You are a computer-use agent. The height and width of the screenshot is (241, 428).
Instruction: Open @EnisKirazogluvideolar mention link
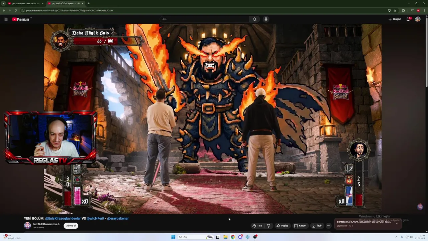pyautogui.click(x=63, y=218)
